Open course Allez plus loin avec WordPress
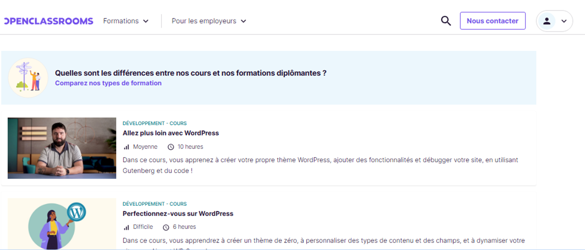585x250 pixels. pos(171,133)
